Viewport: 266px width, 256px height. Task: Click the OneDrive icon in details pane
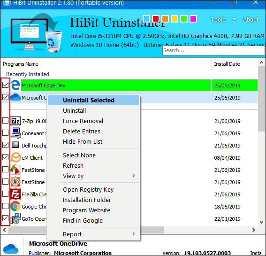[x=11, y=248]
